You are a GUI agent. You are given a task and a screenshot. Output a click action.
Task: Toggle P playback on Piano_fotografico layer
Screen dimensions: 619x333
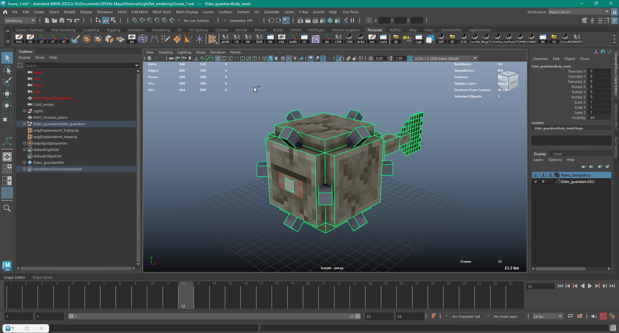click(x=543, y=175)
